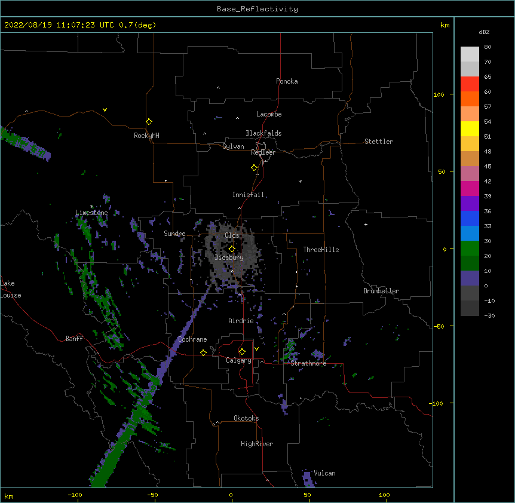Click the Stettler label
The image size is (515, 503).
(x=378, y=142)
